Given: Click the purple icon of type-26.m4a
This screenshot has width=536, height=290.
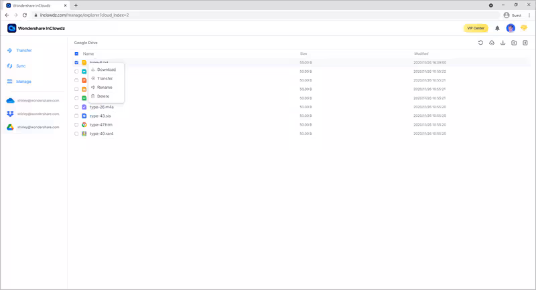Looking at the screenshot, I should [84, 107].
